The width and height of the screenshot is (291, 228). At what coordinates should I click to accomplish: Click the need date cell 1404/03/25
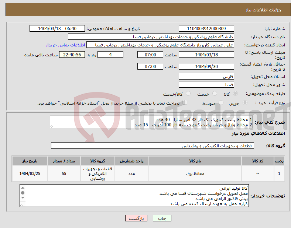click(30, 173)
